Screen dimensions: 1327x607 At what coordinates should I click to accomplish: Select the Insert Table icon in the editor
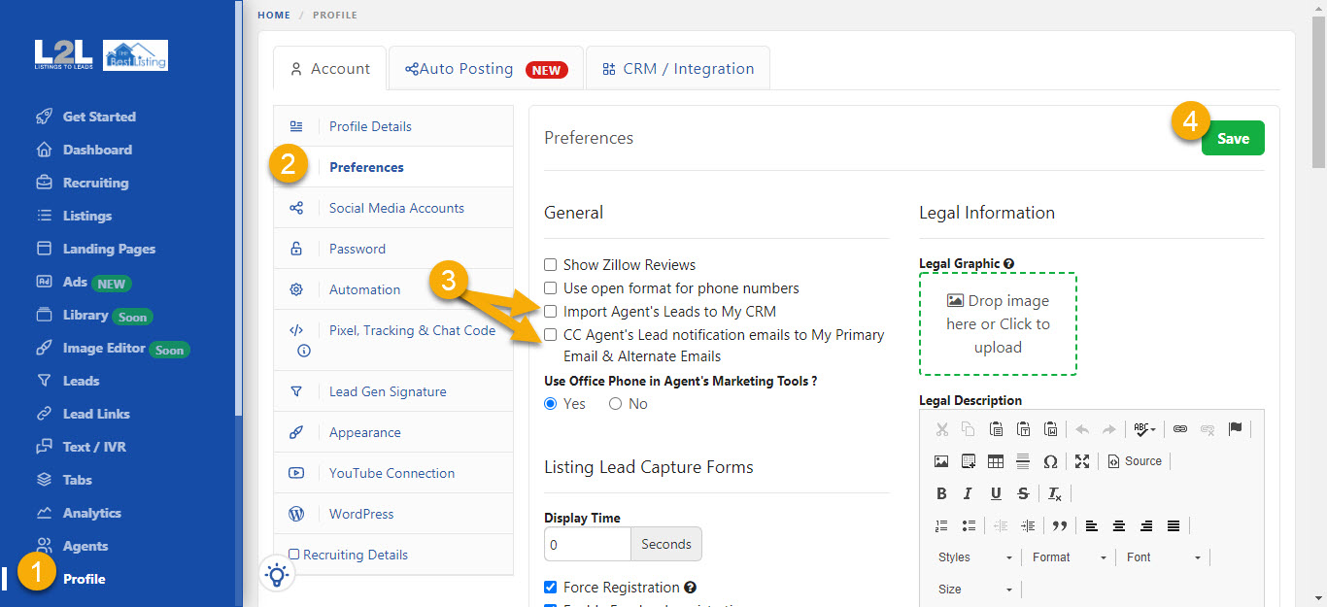tap(995, 460)
